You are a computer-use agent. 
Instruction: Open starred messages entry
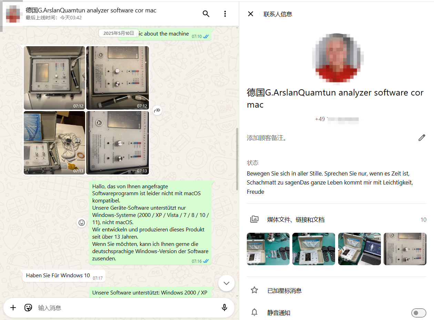[x=284, y=290]
